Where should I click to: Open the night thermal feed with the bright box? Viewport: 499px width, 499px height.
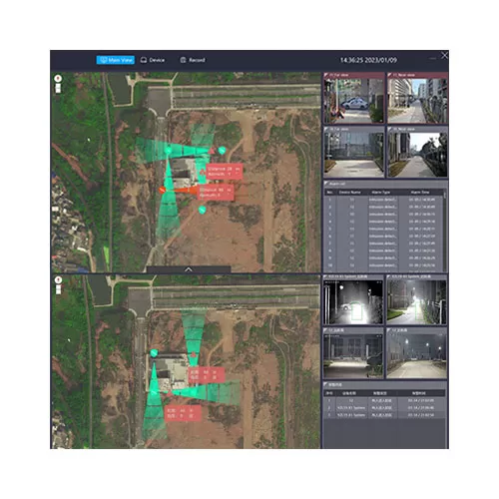[x=353, y=302]
